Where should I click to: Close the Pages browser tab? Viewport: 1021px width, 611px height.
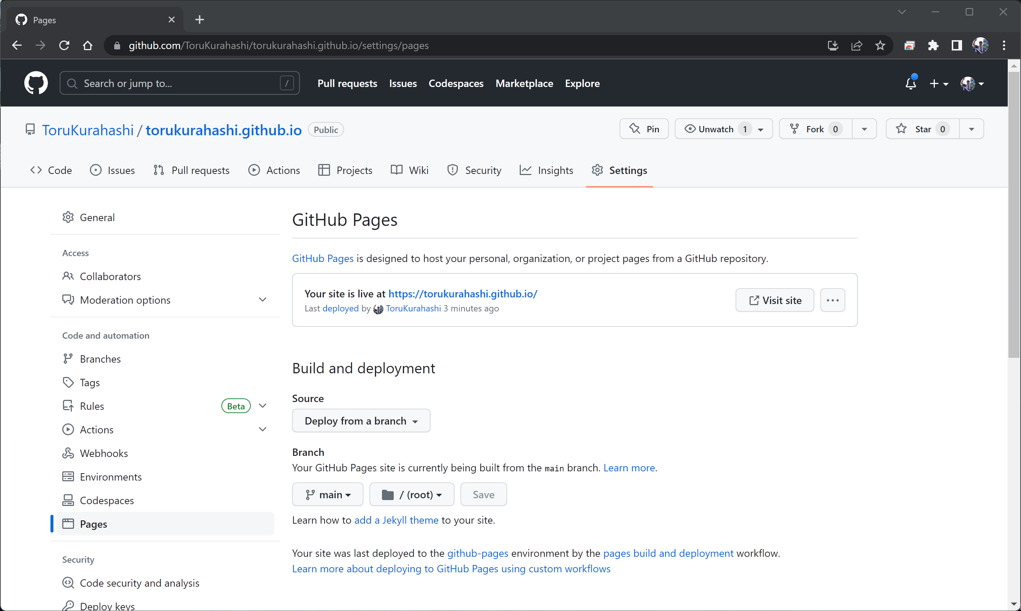(x=172, y=20)
